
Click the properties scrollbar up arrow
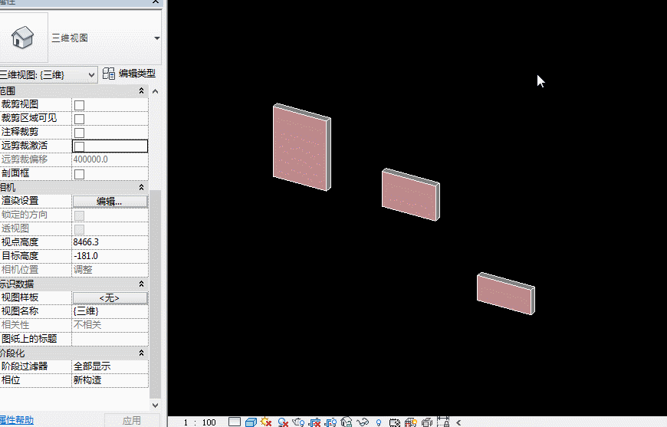156,91
